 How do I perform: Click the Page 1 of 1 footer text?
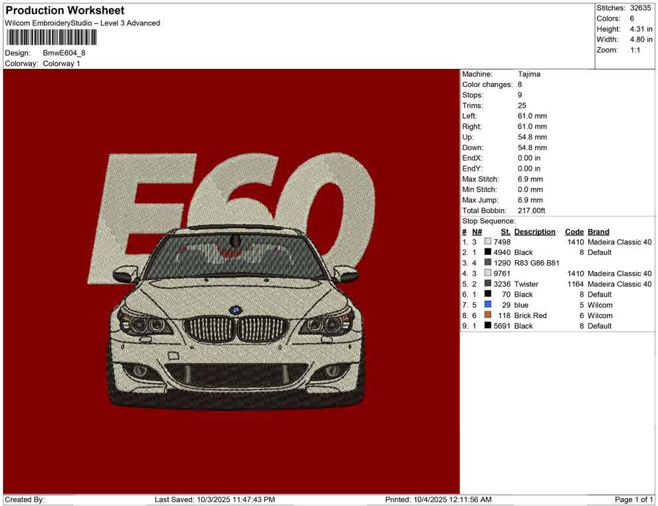coord(634,499)
